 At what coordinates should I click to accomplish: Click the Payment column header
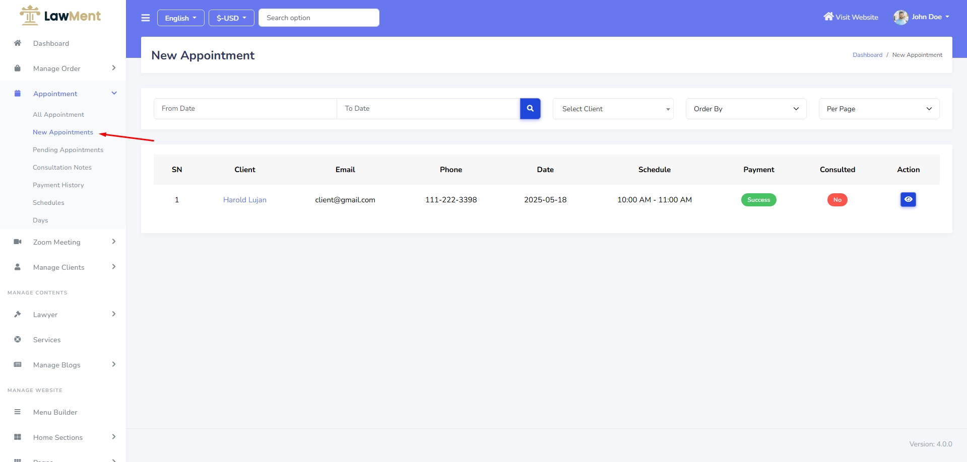tap(759, 170)
